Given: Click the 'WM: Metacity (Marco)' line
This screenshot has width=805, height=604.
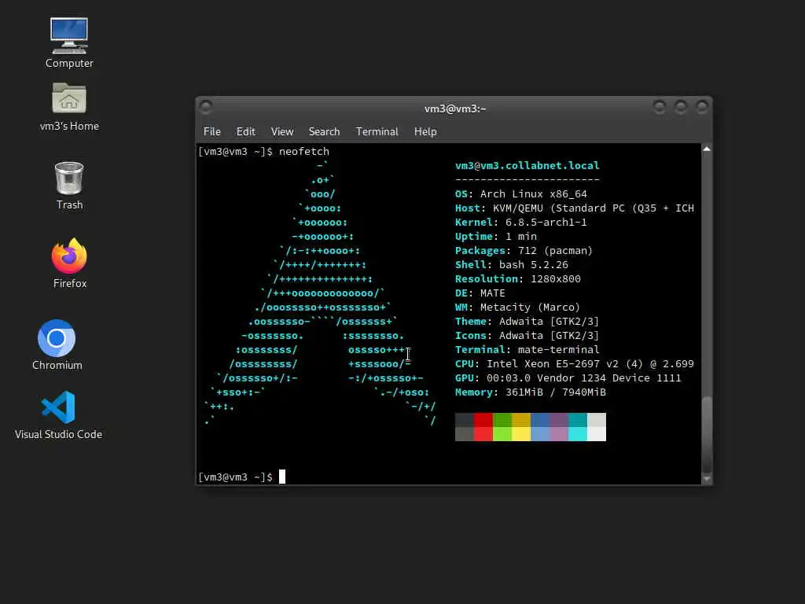Looking at the screenshot, I should point(517,308).
